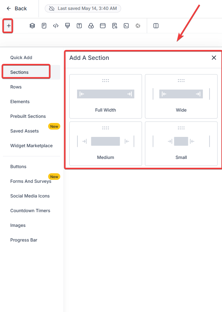This screenshot has height=312, width=222.
Task: Choose the Full Width section layout
Action: (x=106, y=96)
